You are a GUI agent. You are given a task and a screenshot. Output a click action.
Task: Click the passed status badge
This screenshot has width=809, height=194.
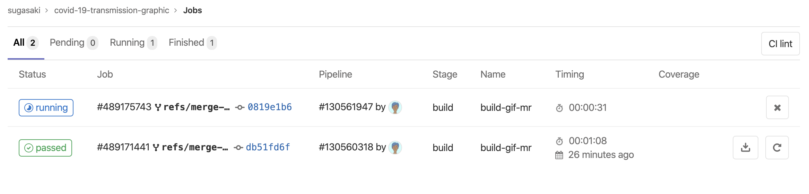45,148
